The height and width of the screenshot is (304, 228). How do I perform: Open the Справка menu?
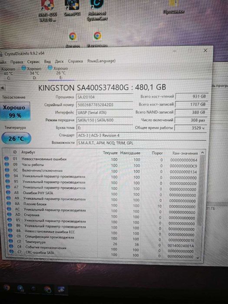tap(76, 61)
